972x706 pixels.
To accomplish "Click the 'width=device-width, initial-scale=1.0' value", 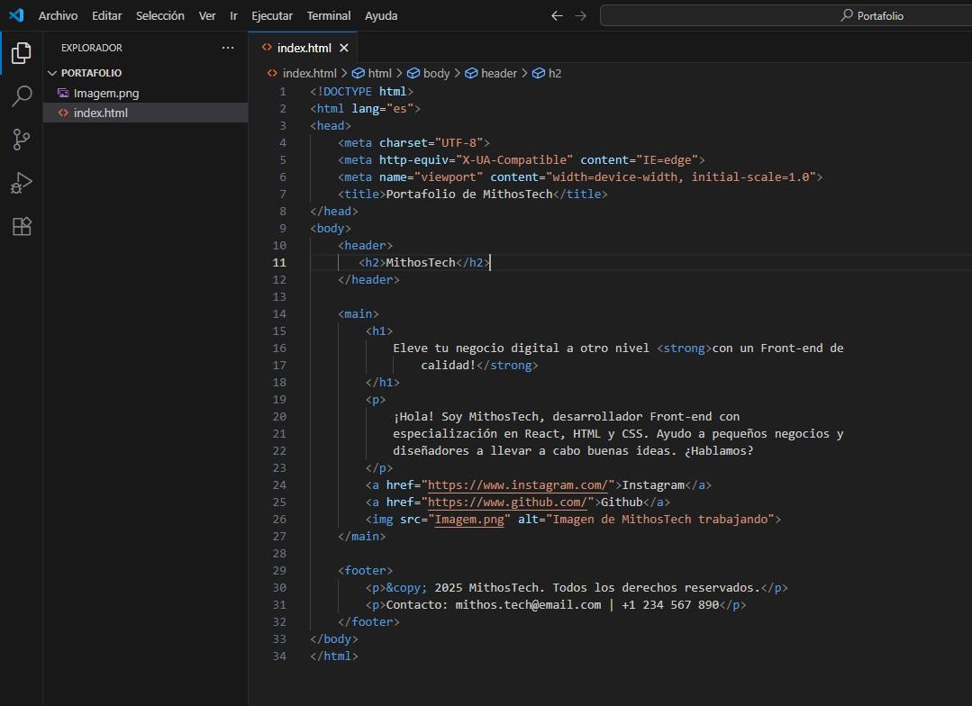I will (681, 177).
